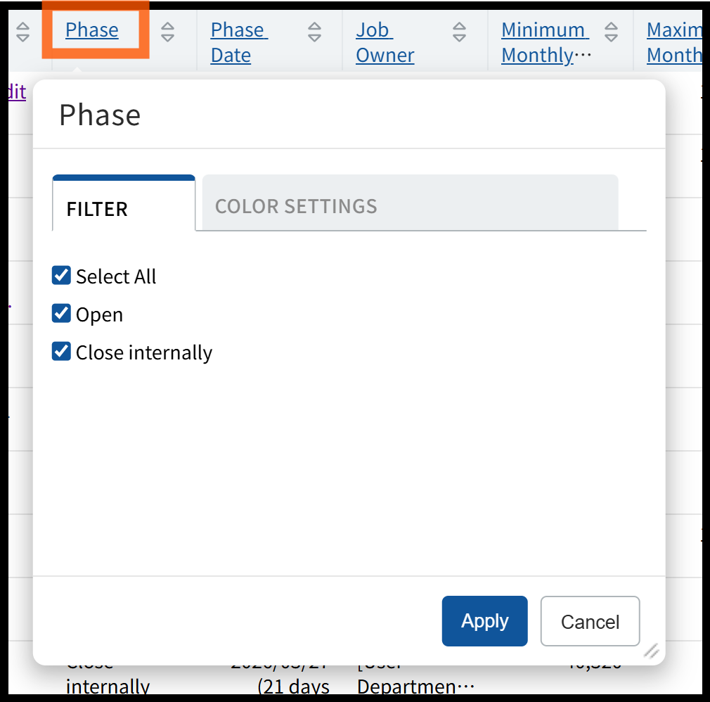Image resolution: width=710 pixels, height=702 pixels.
Task: Click the Edit link in first row
Action: 16,91
